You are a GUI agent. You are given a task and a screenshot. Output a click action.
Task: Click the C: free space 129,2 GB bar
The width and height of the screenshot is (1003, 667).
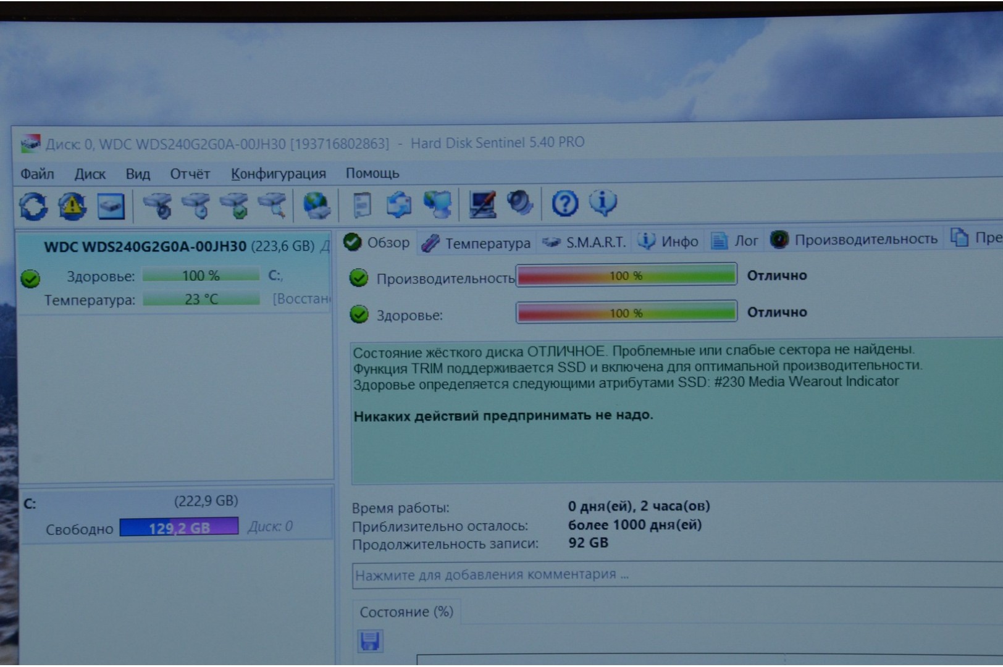[x=178, y=527]
